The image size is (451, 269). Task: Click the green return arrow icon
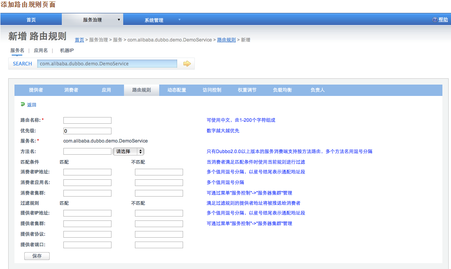pos(23,105)
